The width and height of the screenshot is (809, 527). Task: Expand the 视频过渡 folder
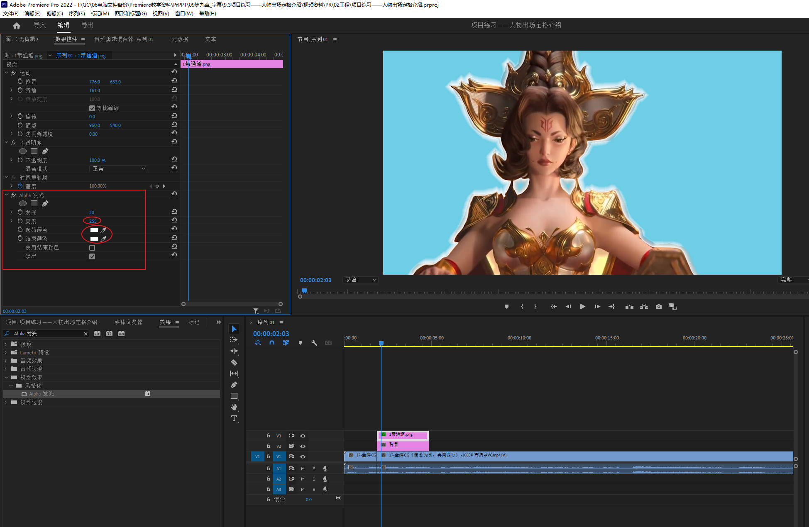[6, 402]
